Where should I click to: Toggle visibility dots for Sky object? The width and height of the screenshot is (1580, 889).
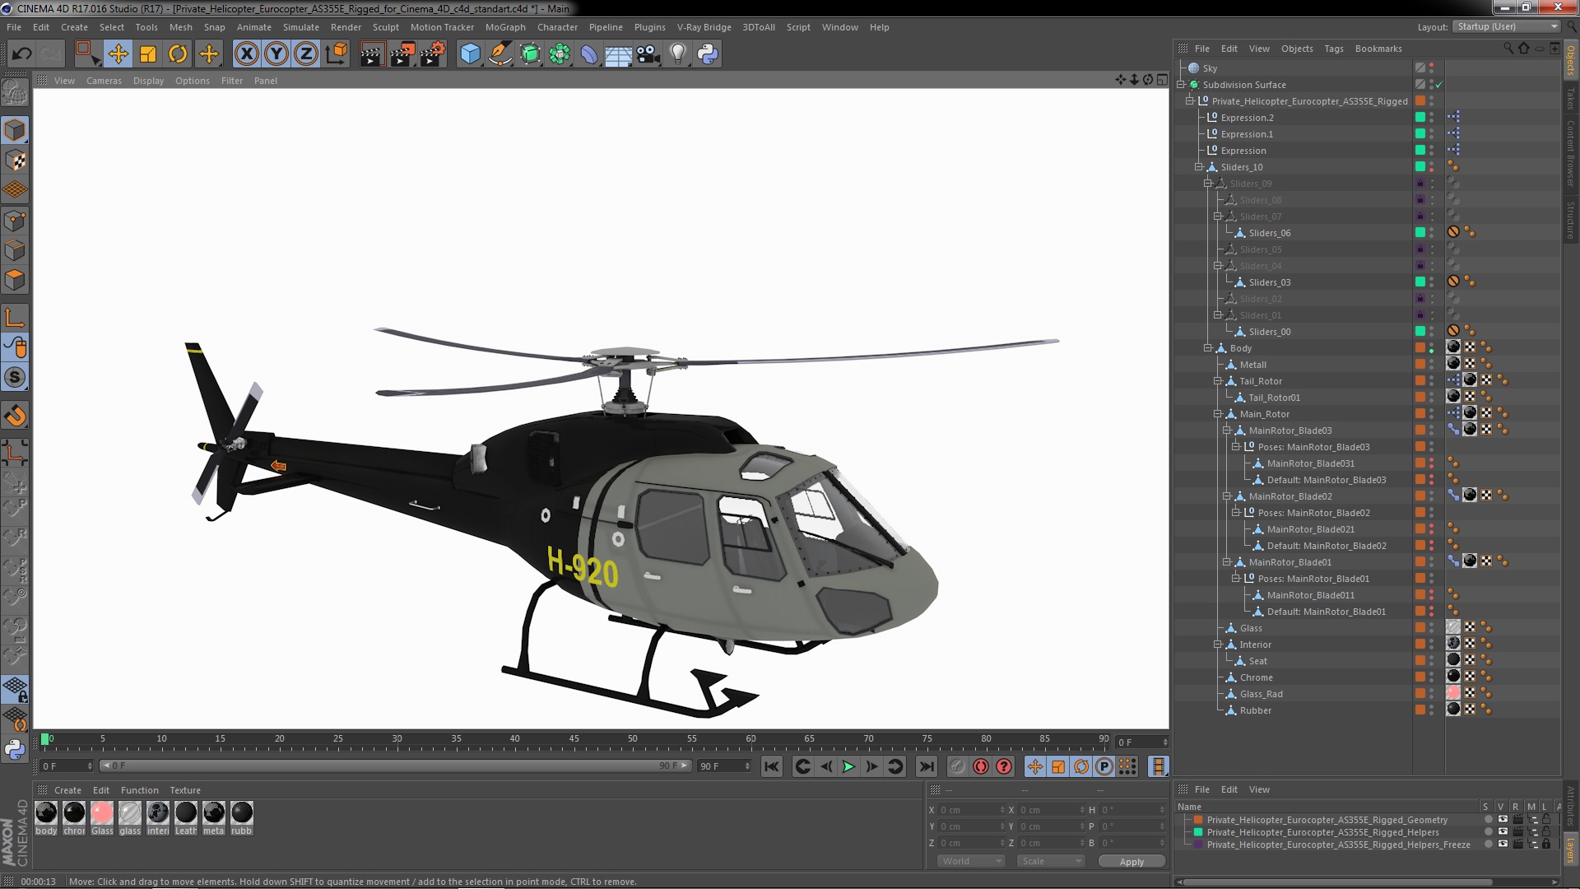tap(1431, 68)
